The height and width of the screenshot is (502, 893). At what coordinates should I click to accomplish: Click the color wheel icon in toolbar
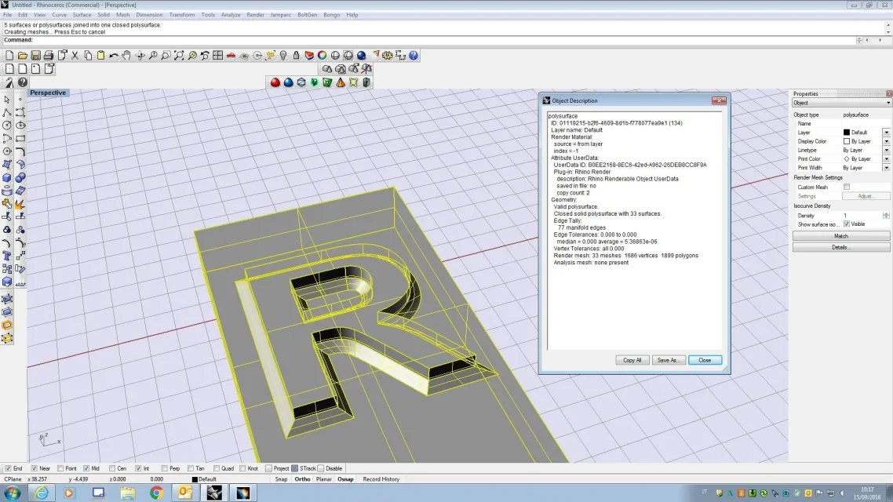[x=323, y=55]
